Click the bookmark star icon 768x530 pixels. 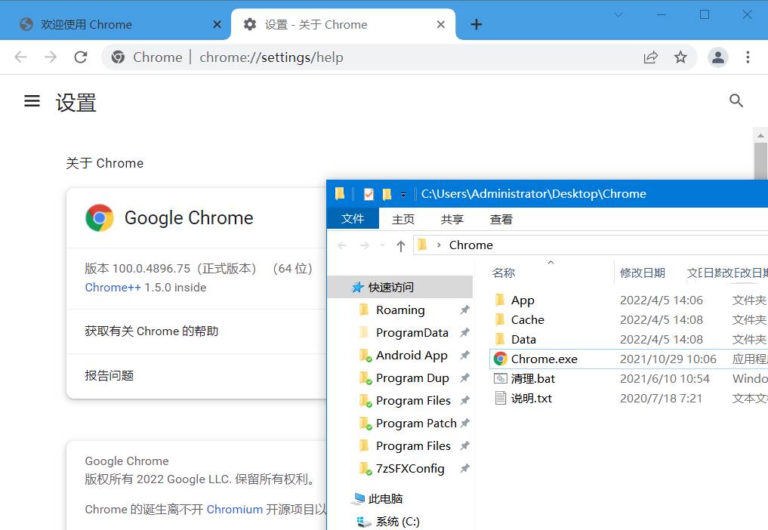pos(679,57)
